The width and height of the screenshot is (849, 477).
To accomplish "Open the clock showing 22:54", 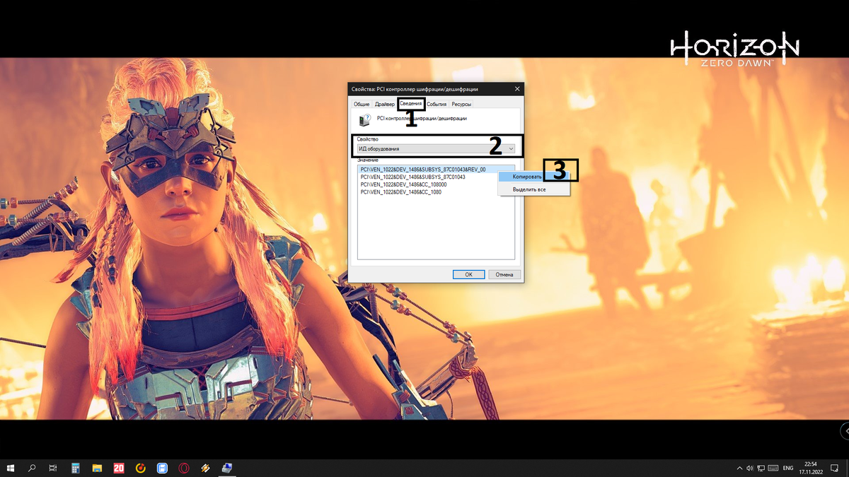I will [x=811, y=468].
